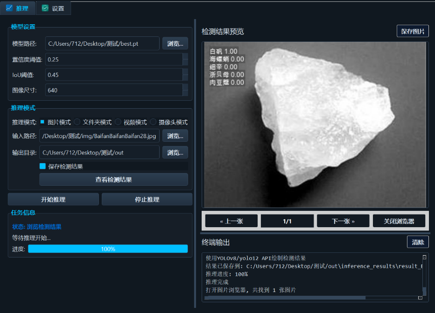Click the progress bar showing 100%

[x=108, y=249]
